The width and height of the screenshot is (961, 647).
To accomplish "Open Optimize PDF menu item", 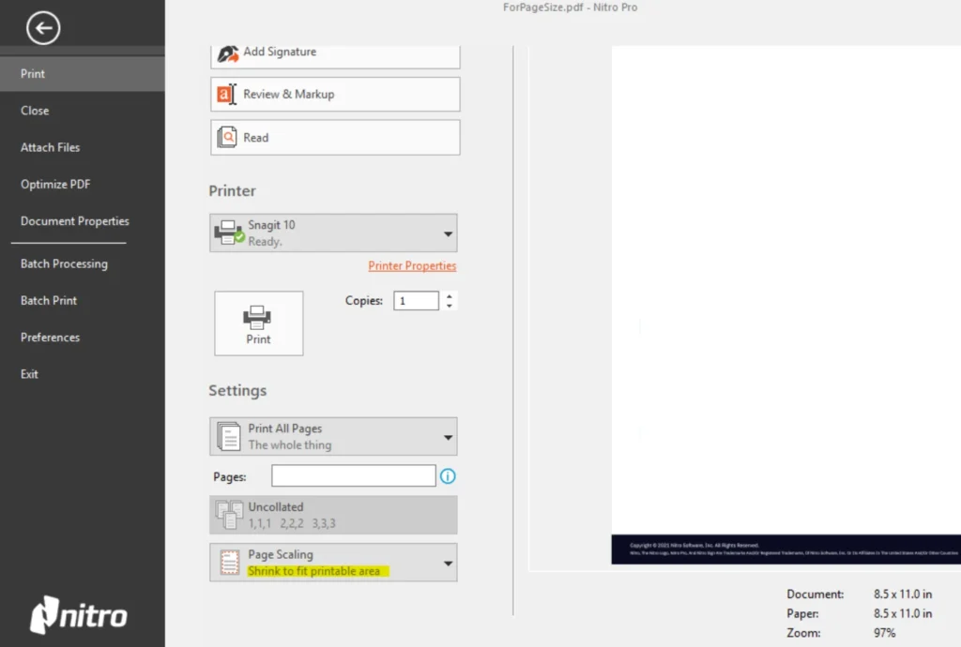I will (55, 184).
